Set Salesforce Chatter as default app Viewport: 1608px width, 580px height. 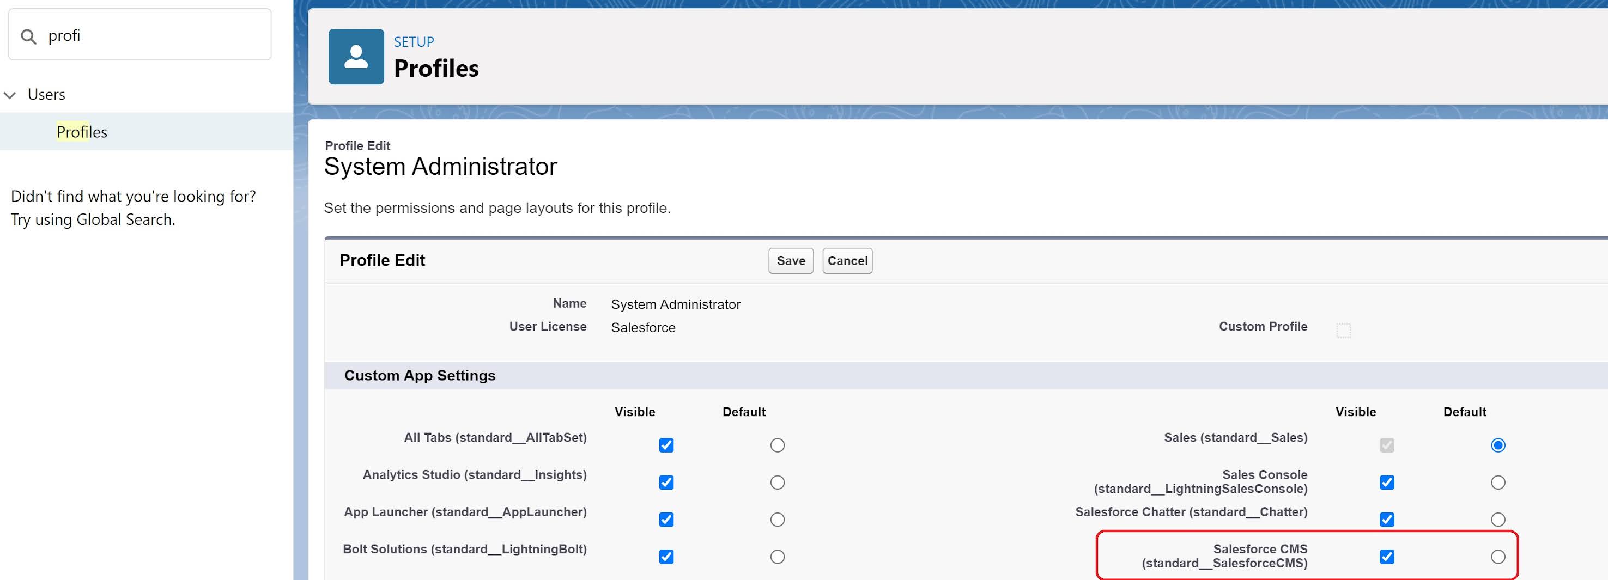point(1497,520)
